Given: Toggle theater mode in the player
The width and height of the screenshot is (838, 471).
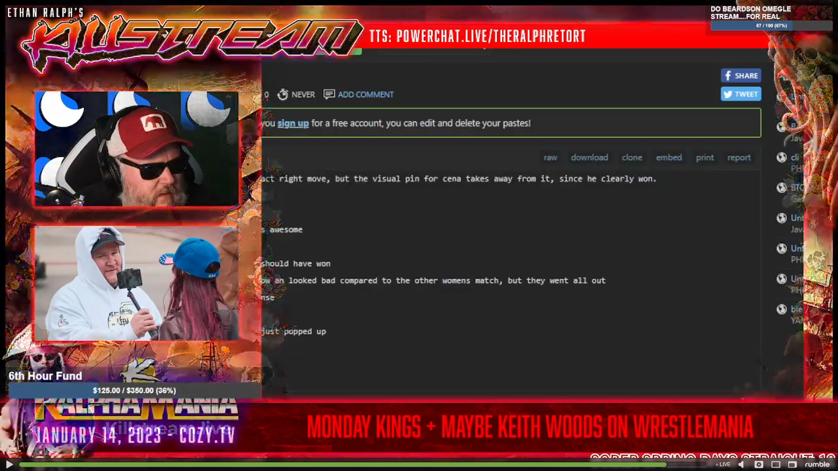Looking at the screenshot, I should tap(776, 464).
